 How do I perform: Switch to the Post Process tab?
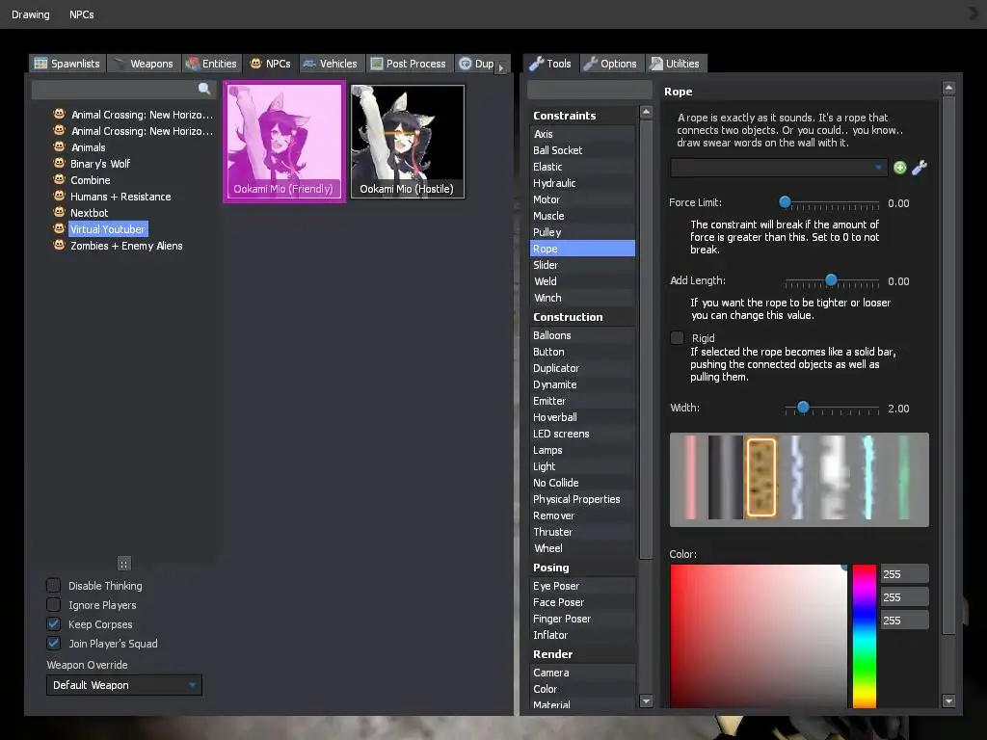coord(410,64)
